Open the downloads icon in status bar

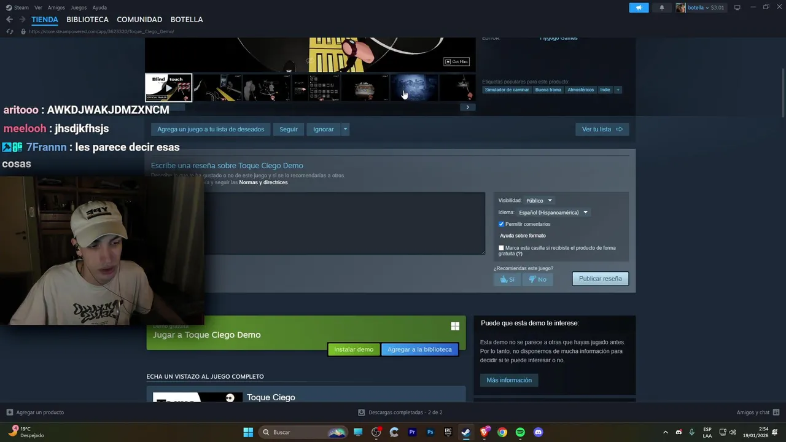tap(362, 413)
